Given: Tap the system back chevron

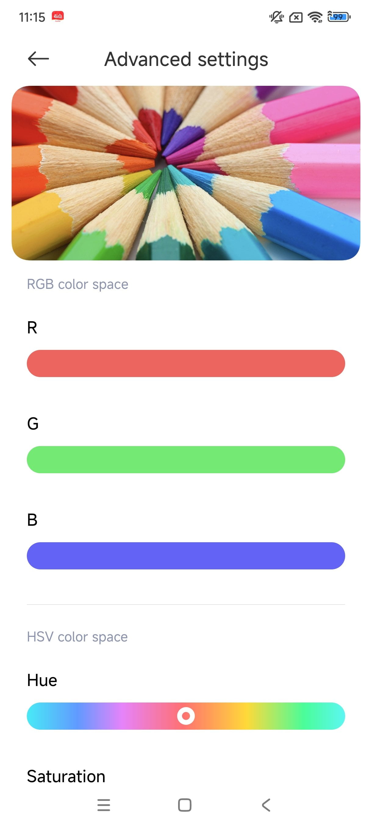Looking at the screenshot, I should coord(266,805).
